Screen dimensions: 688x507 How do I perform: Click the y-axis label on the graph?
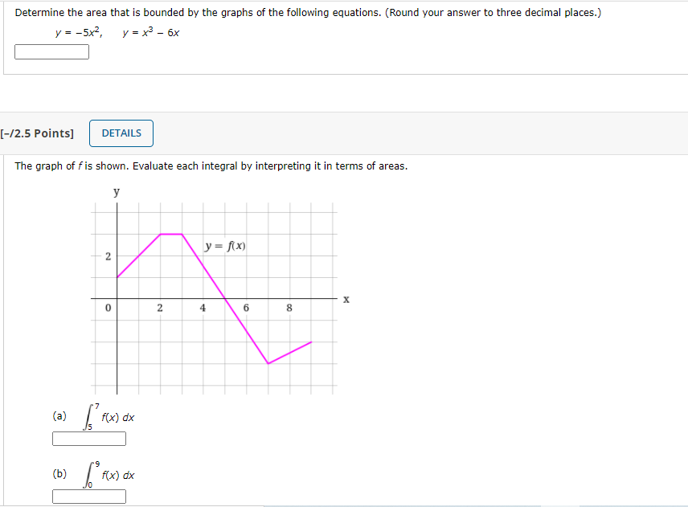click(117, 191)
